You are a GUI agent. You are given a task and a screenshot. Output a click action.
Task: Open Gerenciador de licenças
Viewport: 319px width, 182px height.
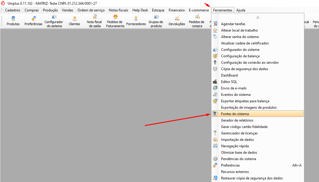[258, 133]
